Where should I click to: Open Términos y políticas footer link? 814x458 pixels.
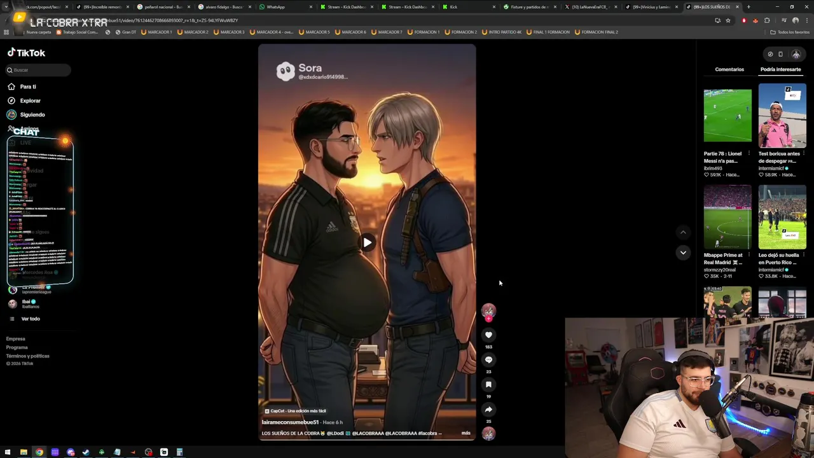pyautogui.click(x=28, y=356)
